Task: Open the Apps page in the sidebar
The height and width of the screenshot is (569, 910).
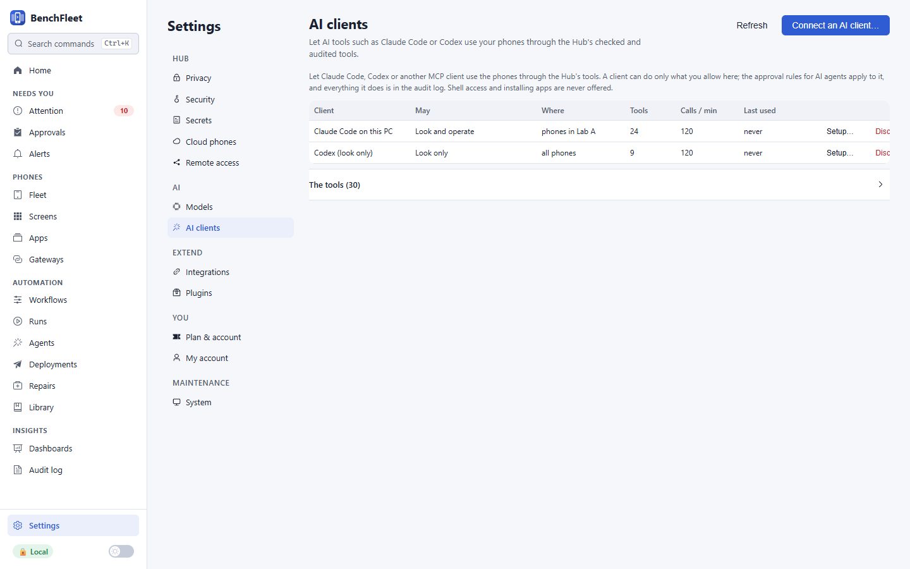Action: pos(73,238)
